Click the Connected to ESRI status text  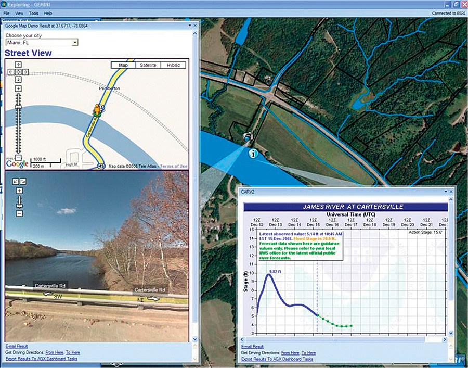click(448, 14)
